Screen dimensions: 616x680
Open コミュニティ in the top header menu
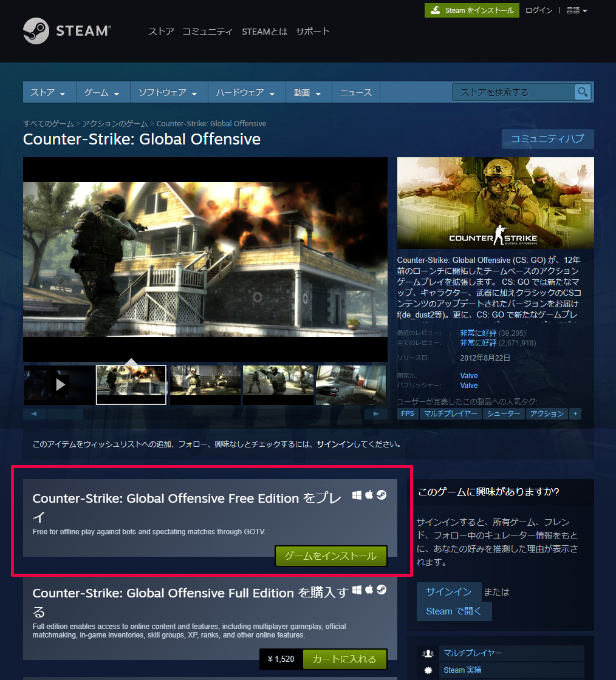pos(207,31)
